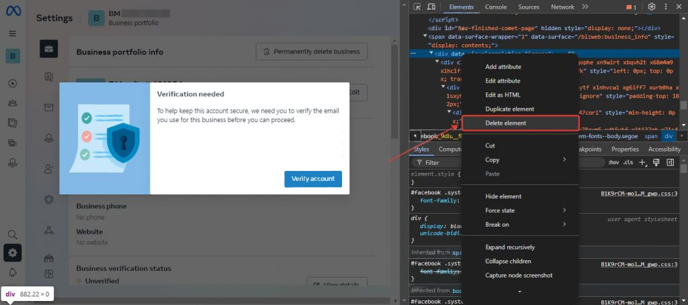Choose Capture node screenshot
Screen dimensions: 688x305
(521, 276)
